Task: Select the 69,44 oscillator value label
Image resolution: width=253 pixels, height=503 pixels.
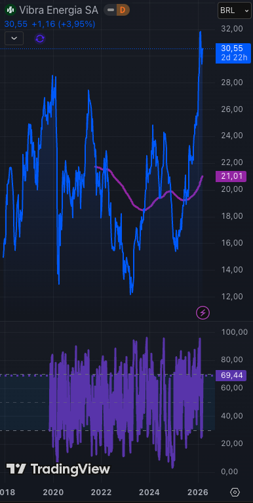Action: click(x=231, y=375)
